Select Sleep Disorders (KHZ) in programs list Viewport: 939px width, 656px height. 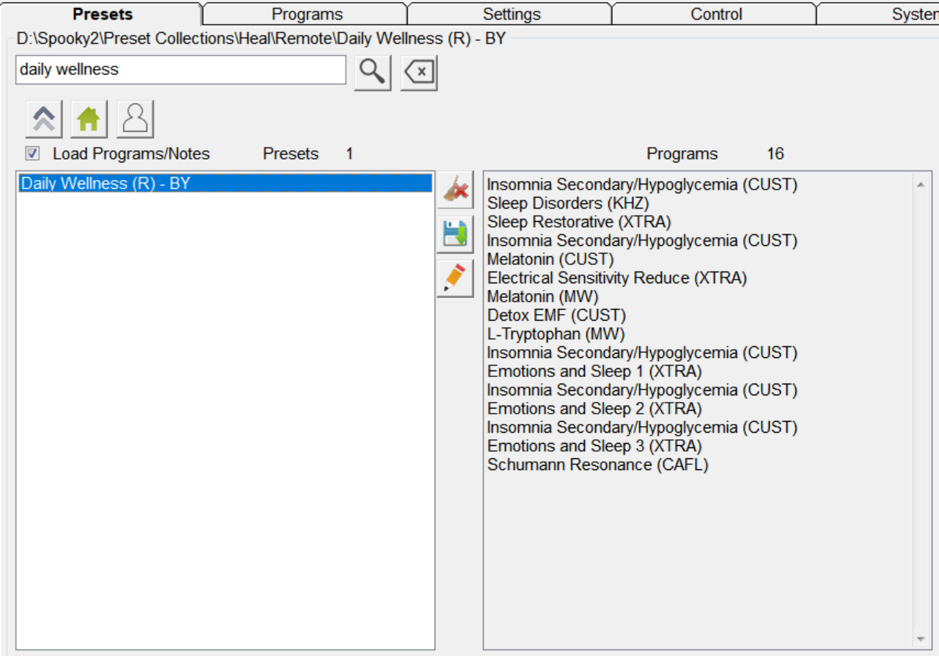click(x=567, y=204)
